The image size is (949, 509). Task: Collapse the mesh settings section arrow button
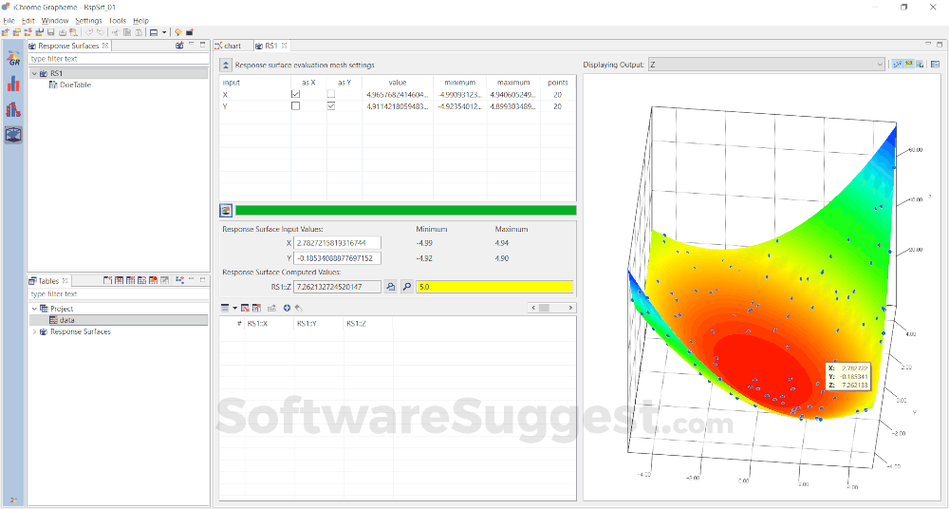[226, 65]
